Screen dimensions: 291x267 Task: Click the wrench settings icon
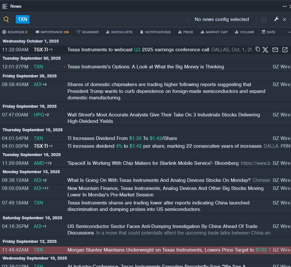(x=276, y=19)
